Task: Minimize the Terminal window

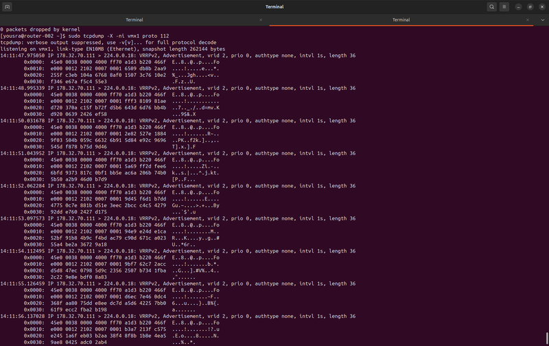Action: point(519,7)
